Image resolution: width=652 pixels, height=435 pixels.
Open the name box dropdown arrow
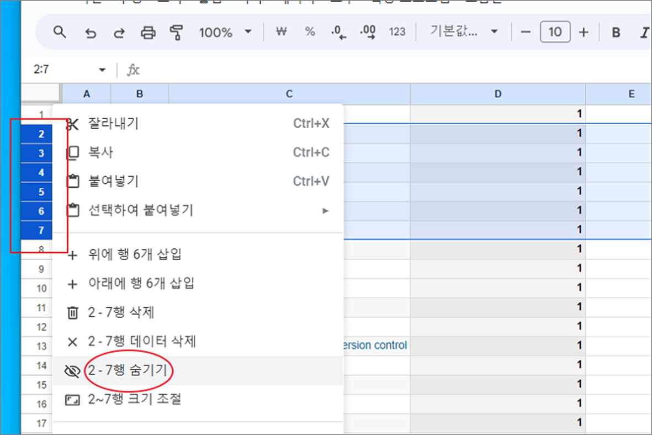coord(102,70)
